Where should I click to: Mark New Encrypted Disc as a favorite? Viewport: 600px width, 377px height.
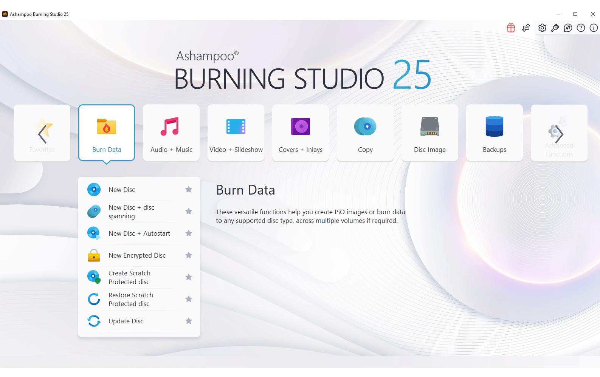coord(189,255)
